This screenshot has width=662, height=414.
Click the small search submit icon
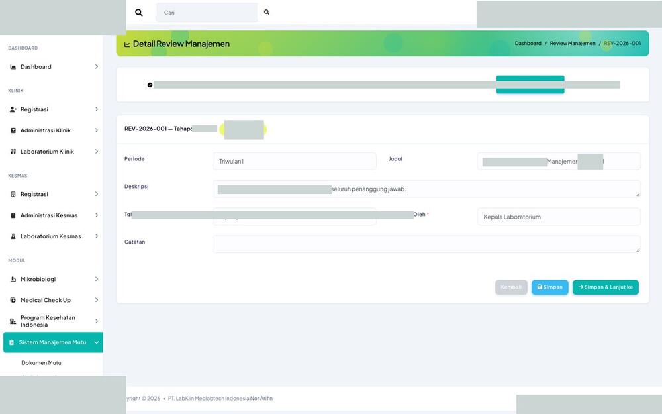(x=267, y=12)
